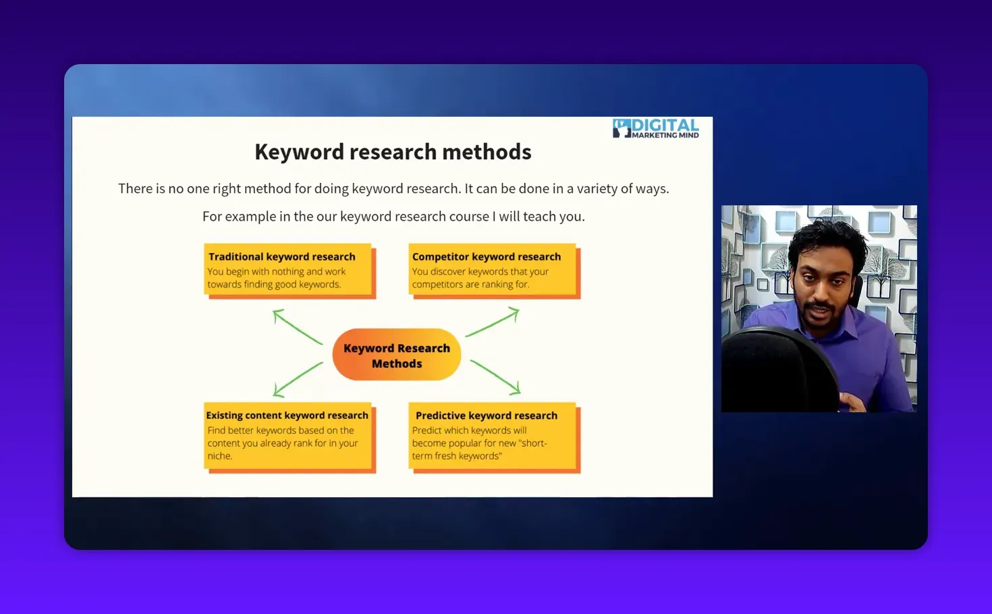992x614 pixels.
Task: Select the Keyword Research Methods center bubble
Action: pos(396,354)
